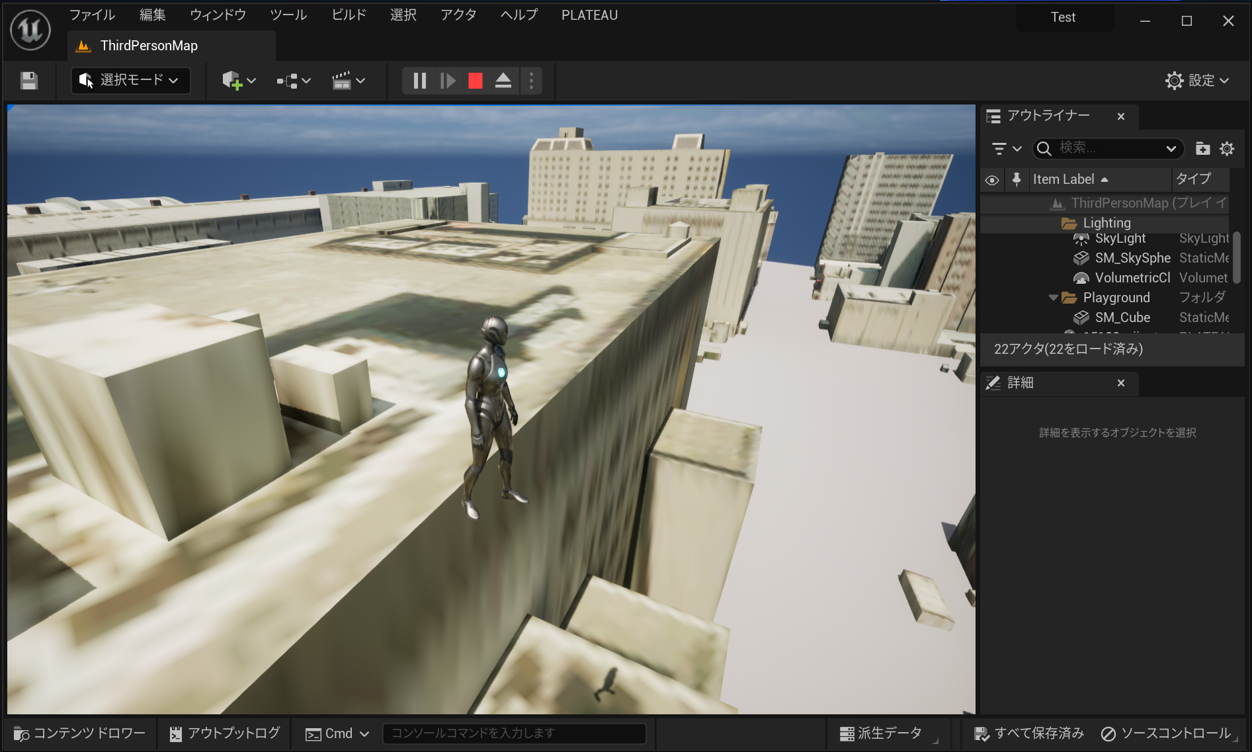Collapse the Playground folder
The width and height of the screenshot is (1252, 752).
1053,298
